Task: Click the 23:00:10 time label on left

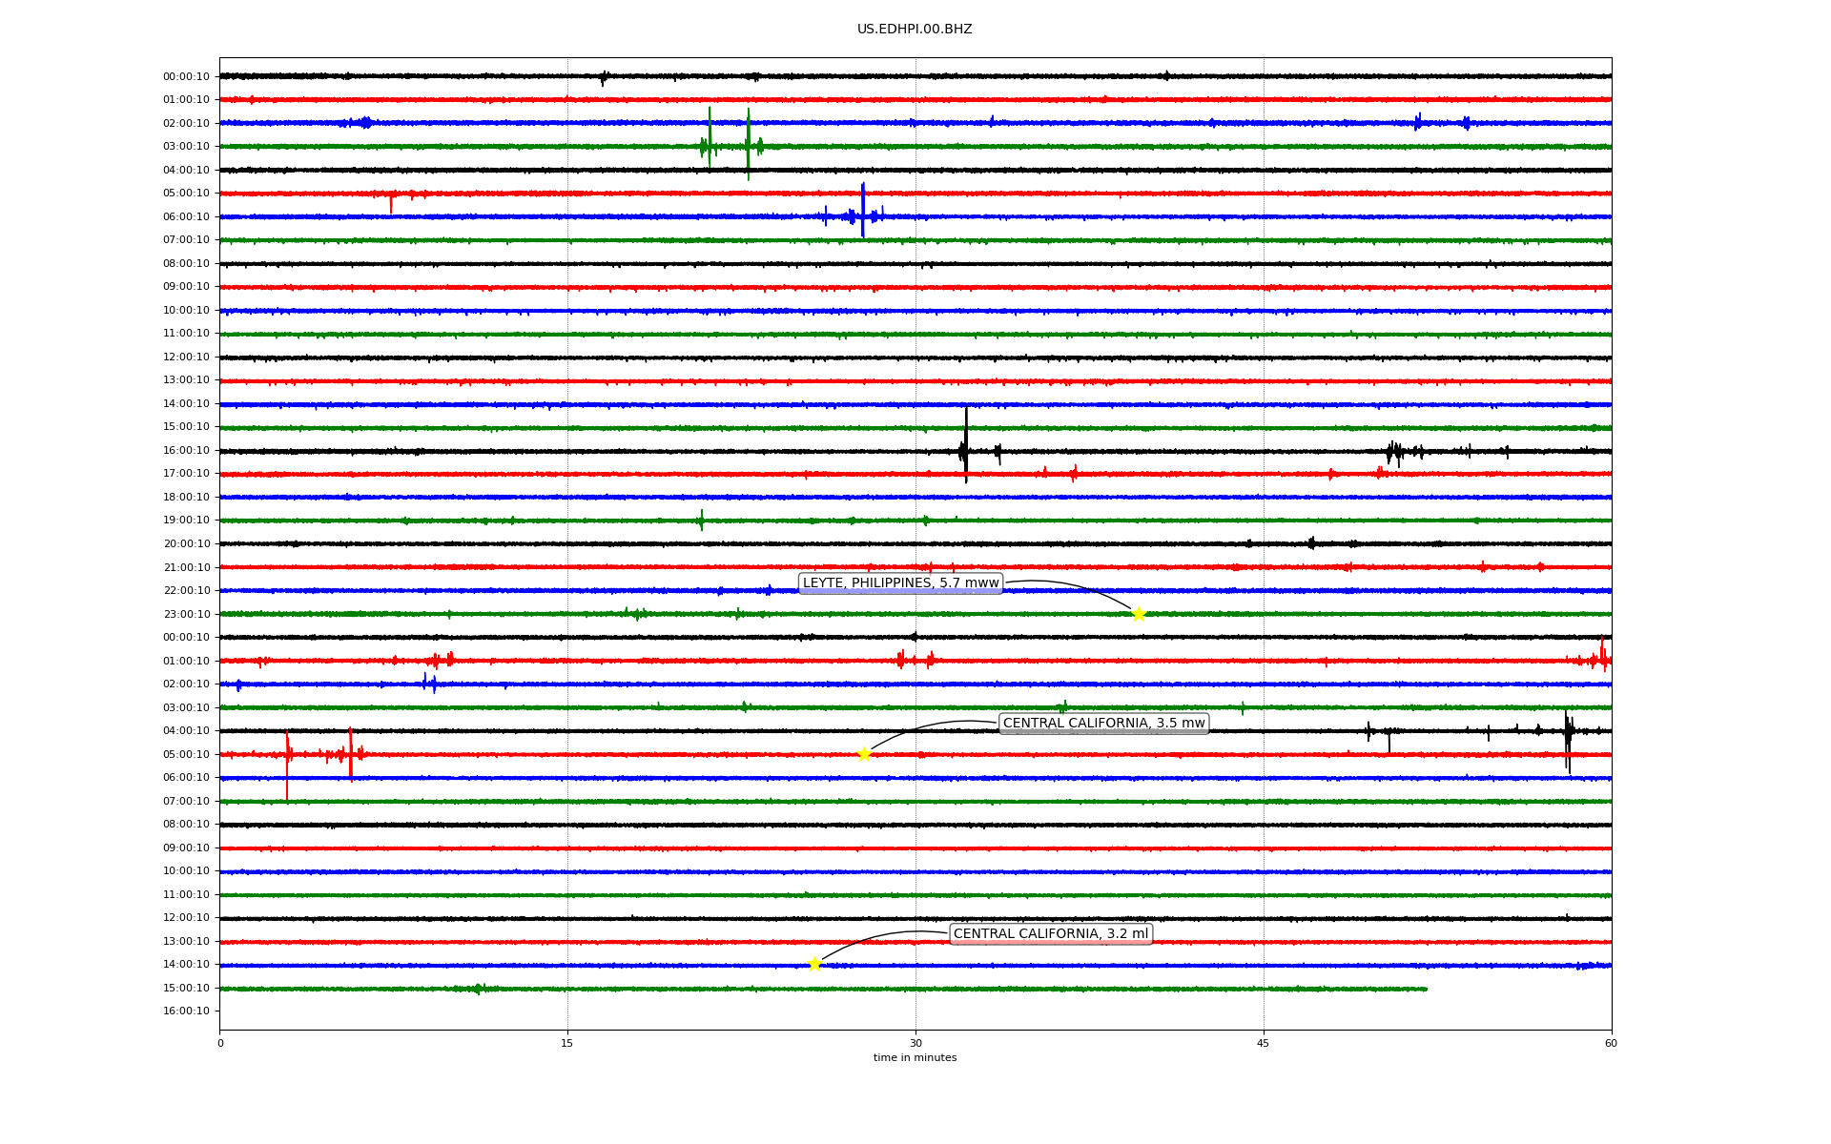Action: pyautogui.click(x=186, y=614)
